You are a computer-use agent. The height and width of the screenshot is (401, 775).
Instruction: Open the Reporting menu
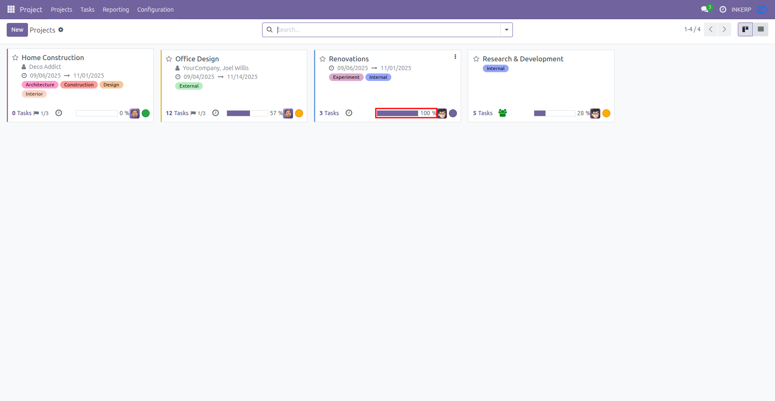click(x=116, y=9)
